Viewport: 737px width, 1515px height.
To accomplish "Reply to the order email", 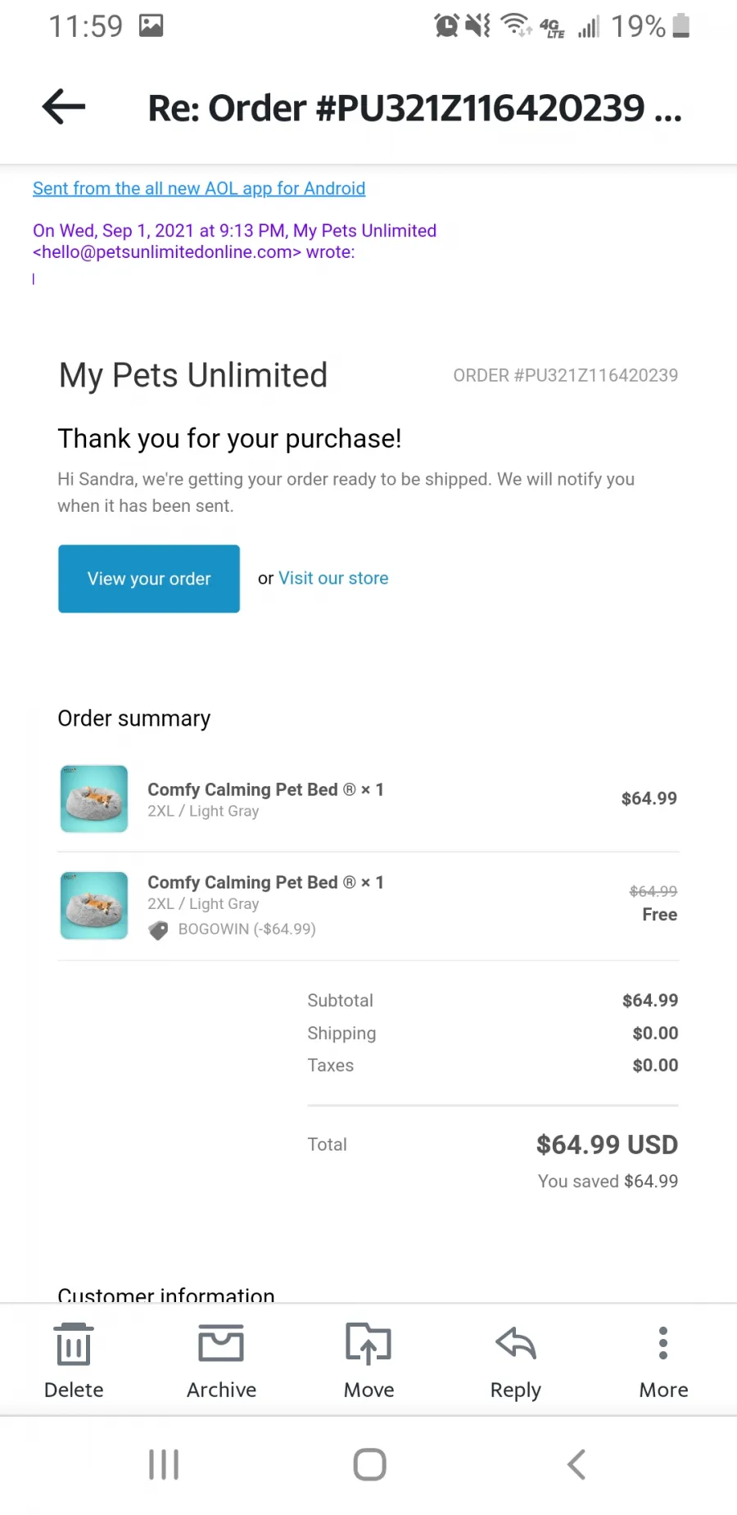I will click(x=516, y=1360).
